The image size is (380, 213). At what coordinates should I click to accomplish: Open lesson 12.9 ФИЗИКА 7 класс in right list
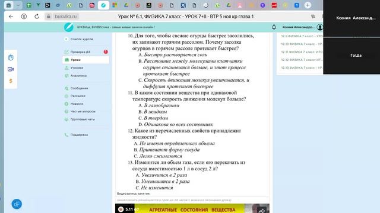(x=302, y=36)
